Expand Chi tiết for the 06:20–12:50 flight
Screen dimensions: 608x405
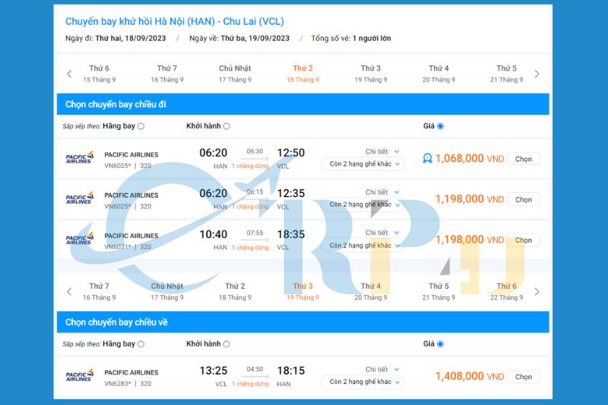click(382, 151)
